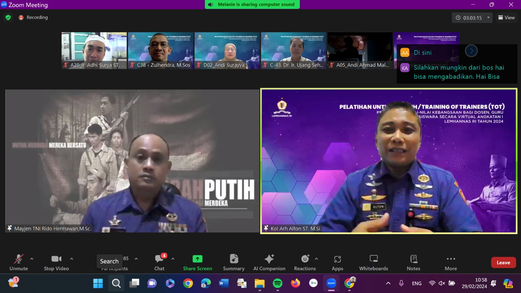
Task: Select the D02_Andi Surayya video thumbnail
Action: (227, 50)
